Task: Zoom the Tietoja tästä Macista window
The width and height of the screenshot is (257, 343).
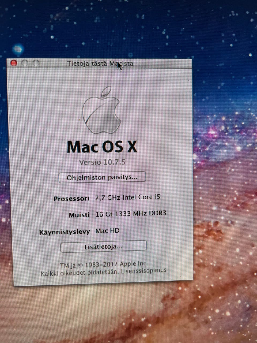Action: pos(36,63)
